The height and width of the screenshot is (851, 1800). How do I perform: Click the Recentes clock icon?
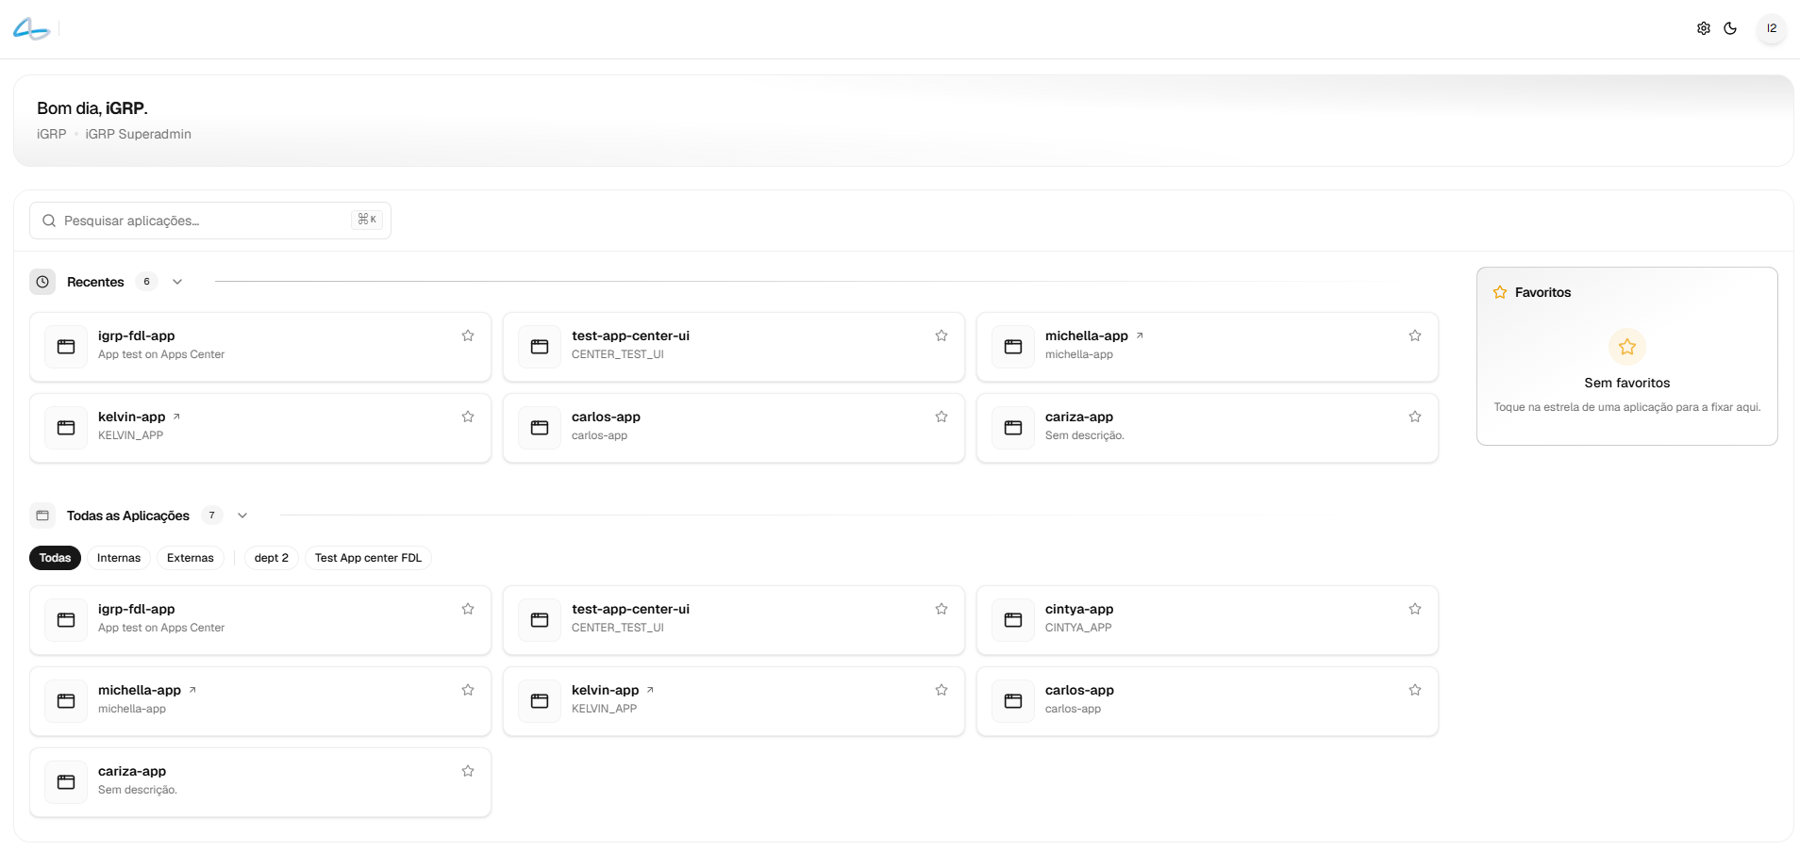42,282
